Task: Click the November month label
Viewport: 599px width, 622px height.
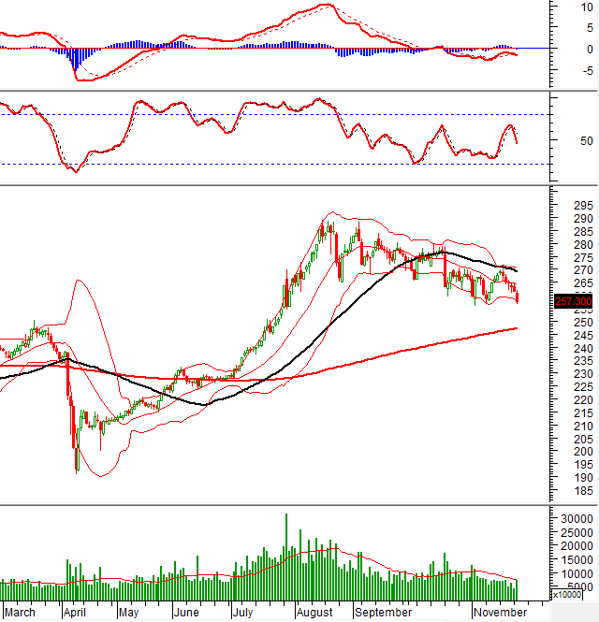Action: (x=500, y=613)
